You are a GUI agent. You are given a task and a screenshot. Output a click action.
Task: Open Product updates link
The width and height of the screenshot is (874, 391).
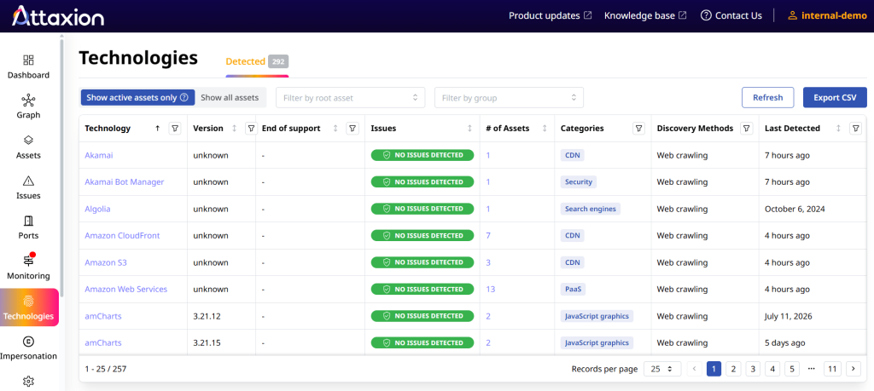tap(551, 15)
